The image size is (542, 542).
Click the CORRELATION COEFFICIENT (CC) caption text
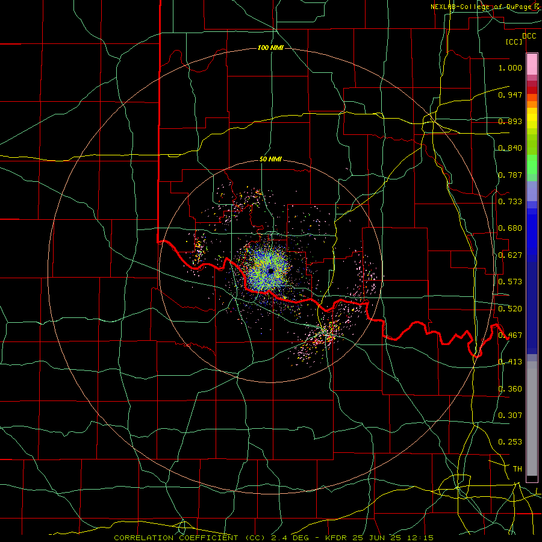(x=190, y=538)
